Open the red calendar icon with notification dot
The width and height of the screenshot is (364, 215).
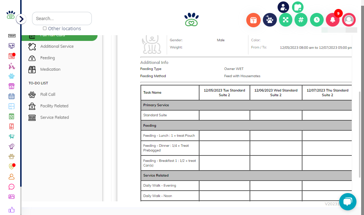pos(12,56)
